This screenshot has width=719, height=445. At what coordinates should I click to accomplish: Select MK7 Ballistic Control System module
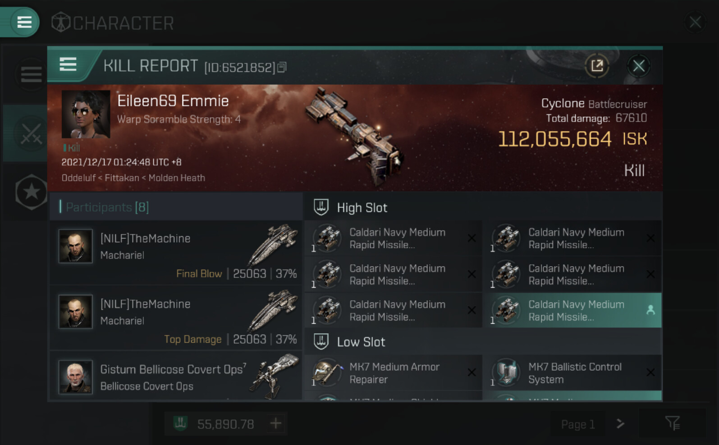pos(572,373)
